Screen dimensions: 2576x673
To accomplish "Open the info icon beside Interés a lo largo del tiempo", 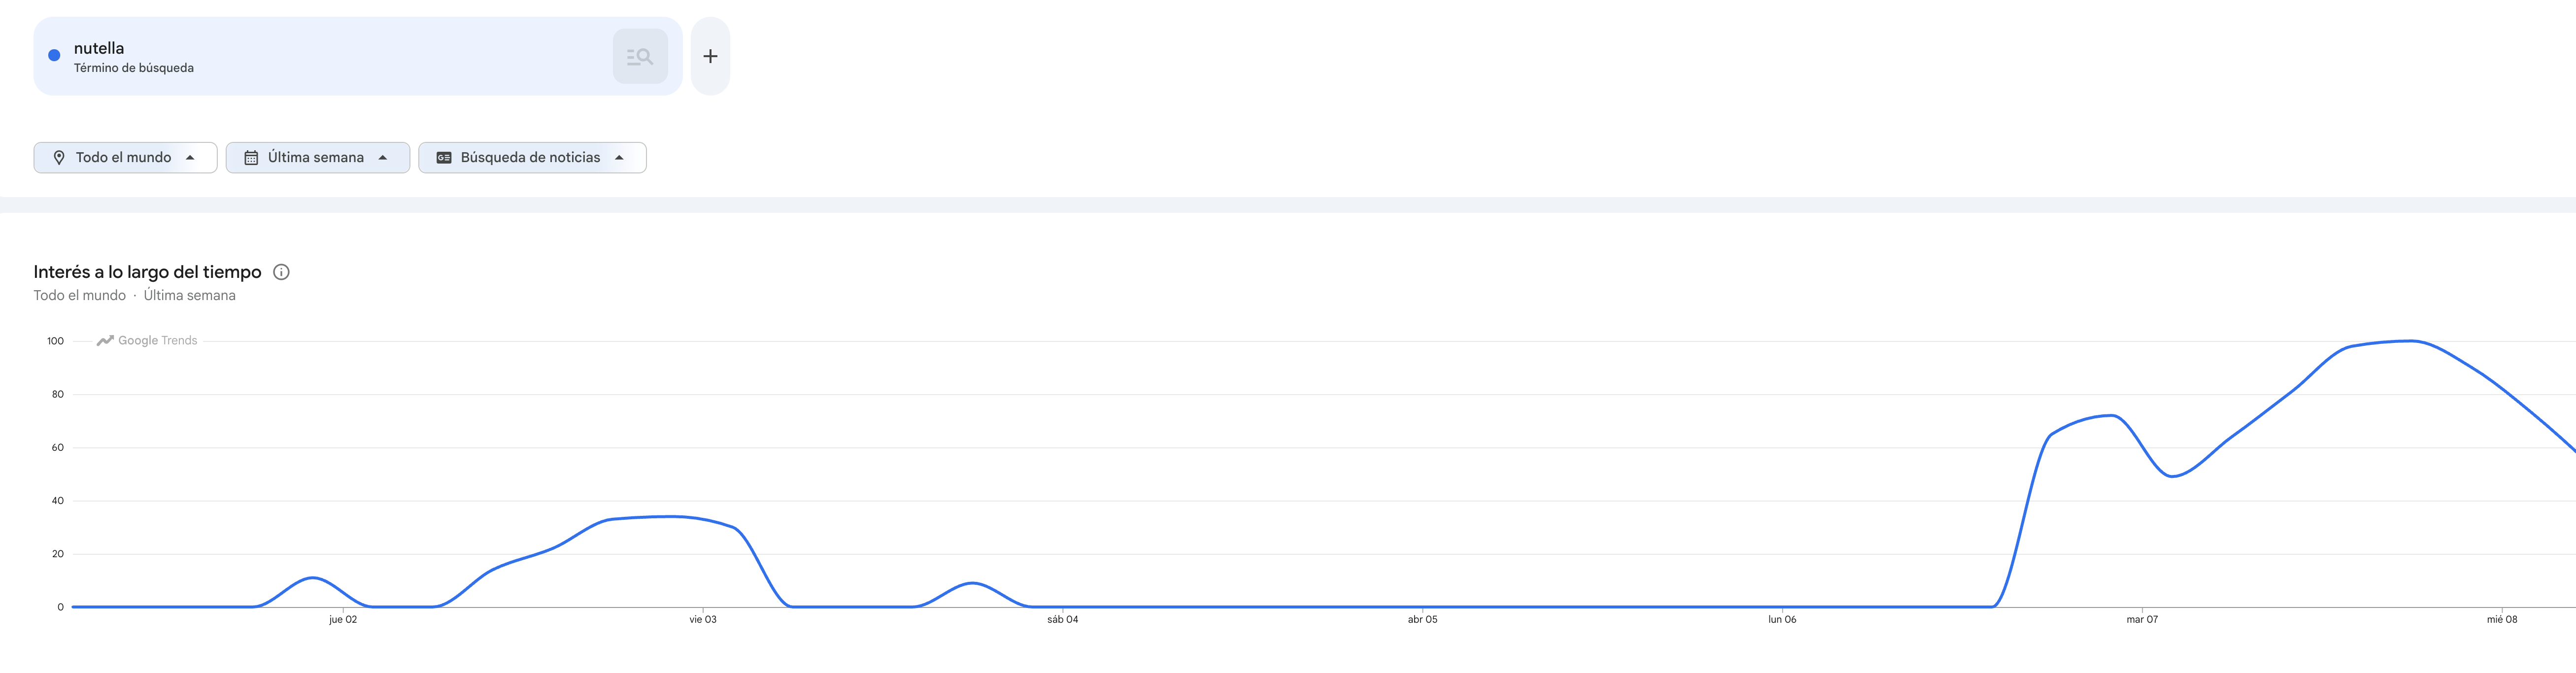I will pos(281,272).
